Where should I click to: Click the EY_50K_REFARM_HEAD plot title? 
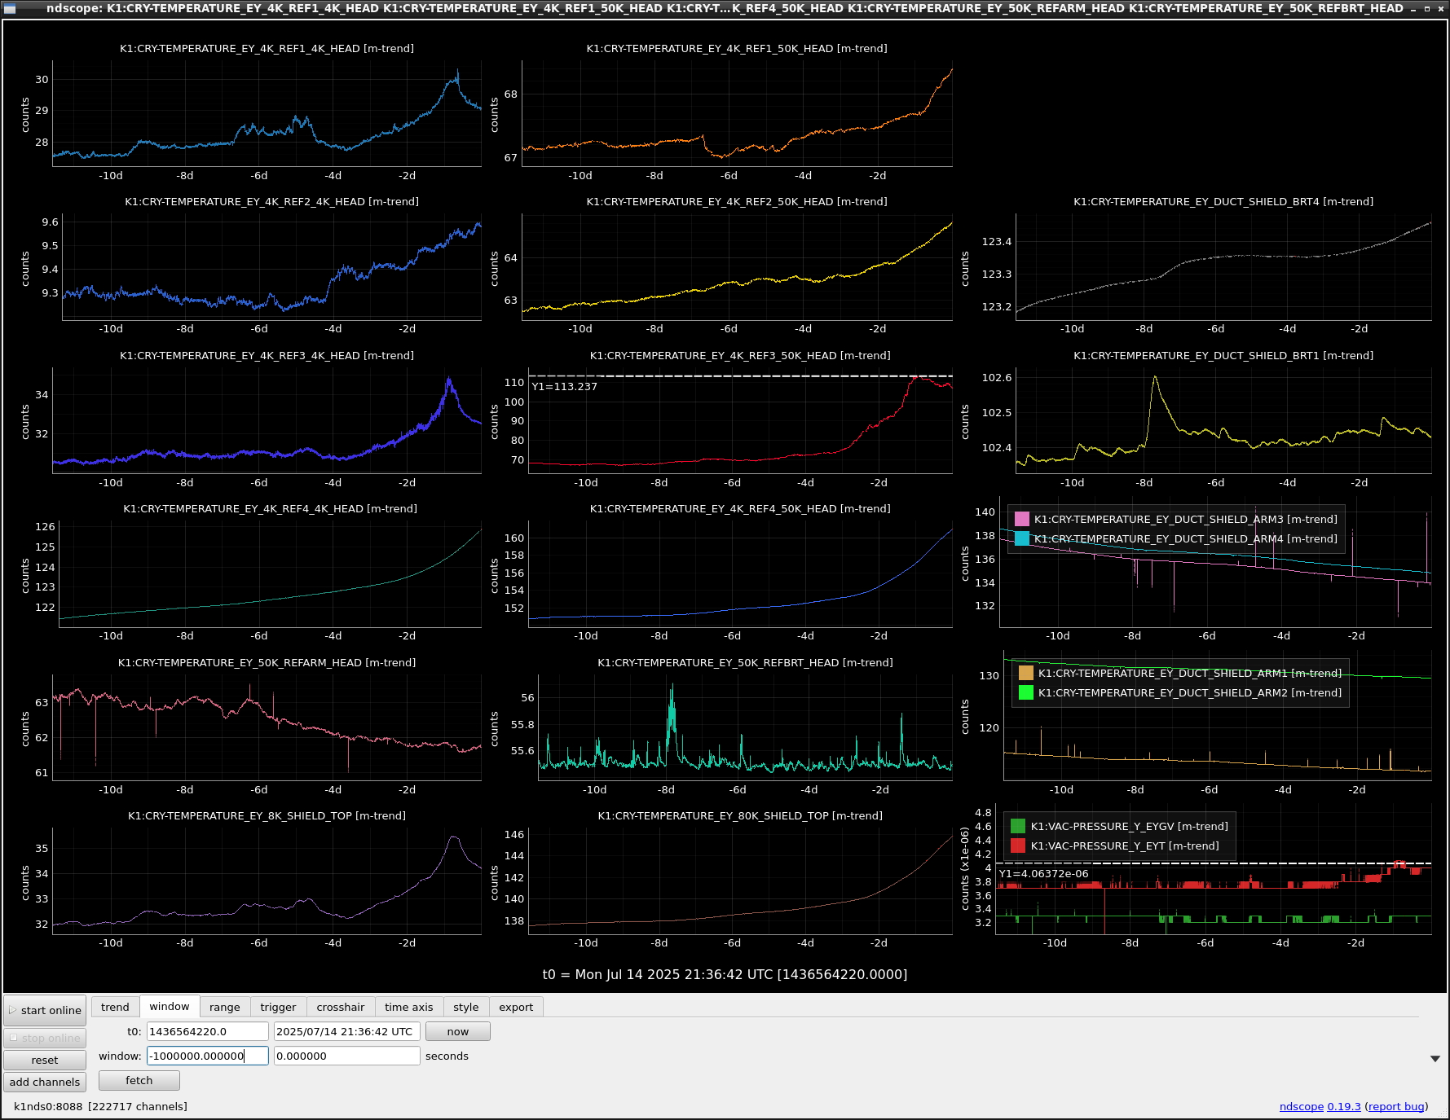point(267,662)
